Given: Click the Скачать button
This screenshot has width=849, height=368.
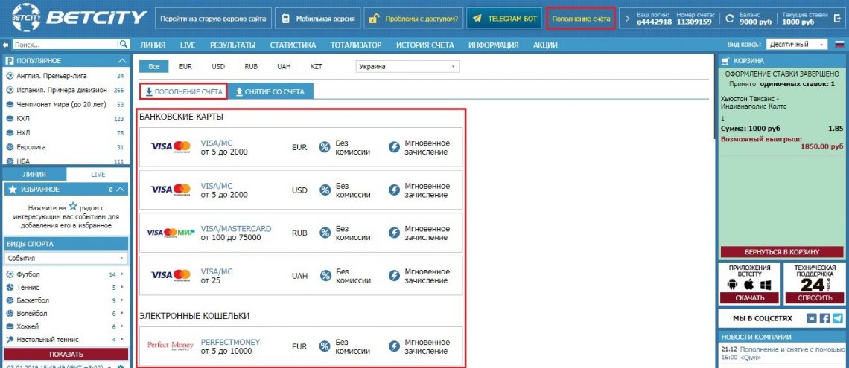Looking at the screenshot, I should coord(749,298).
